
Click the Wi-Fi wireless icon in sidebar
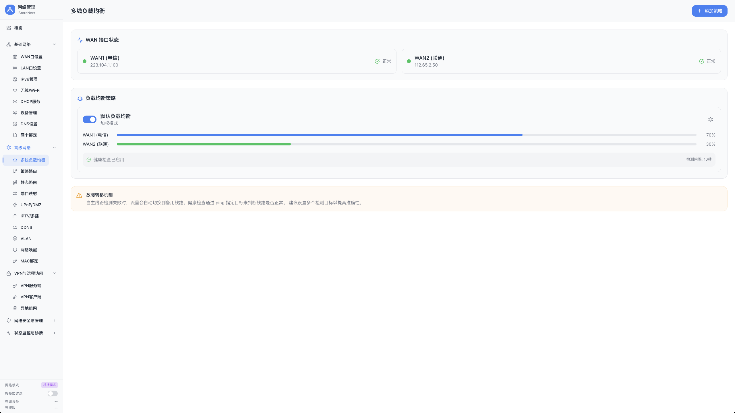pyautogui.click(x=15, y=90)
